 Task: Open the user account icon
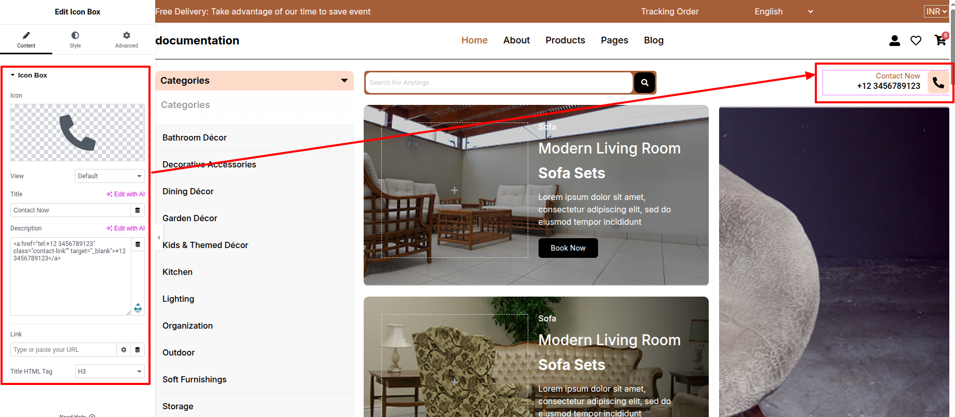coord(894,40)
